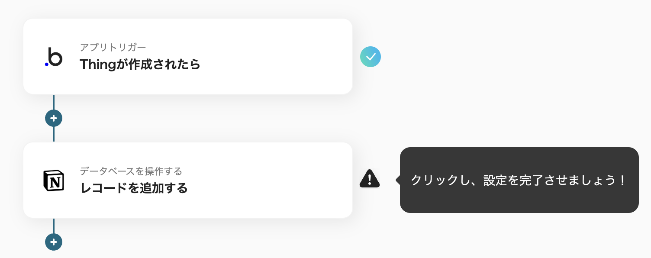Add a step after the Bubble trigger
This screenshot has height=258, width=651.
54,118
